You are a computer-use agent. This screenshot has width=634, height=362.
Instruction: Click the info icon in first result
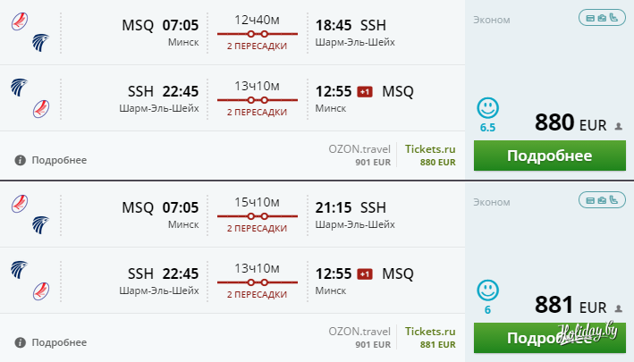[x=20, y=161]
